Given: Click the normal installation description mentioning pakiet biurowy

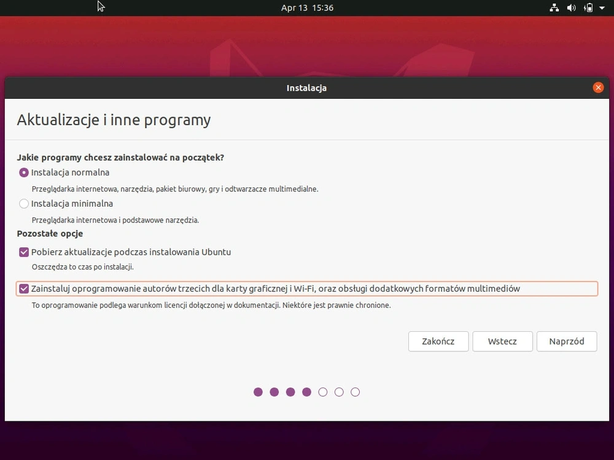Looking at the screenshot, I should (174, 189).
